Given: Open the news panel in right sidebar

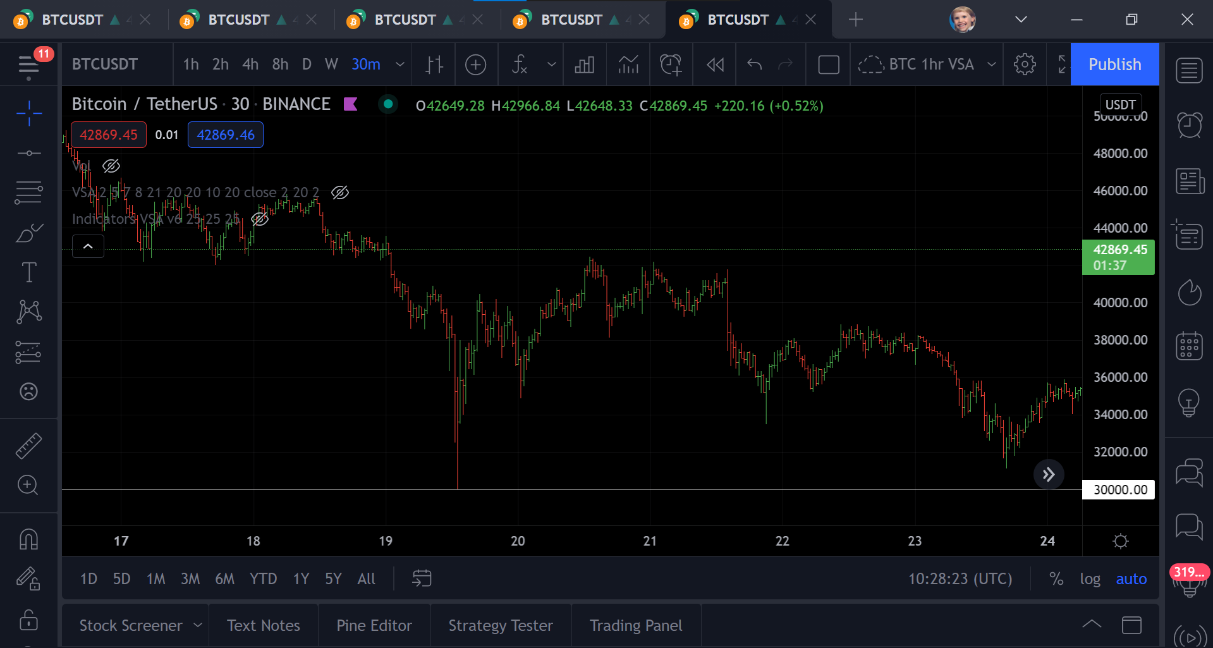Looking at the screenshot, I should (x=1189, y=181).
